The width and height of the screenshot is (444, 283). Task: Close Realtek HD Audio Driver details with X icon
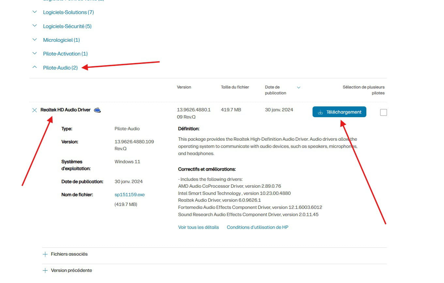click(35, 110)
